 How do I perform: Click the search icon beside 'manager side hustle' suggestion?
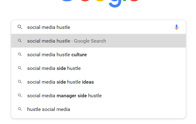pos(20,95)
